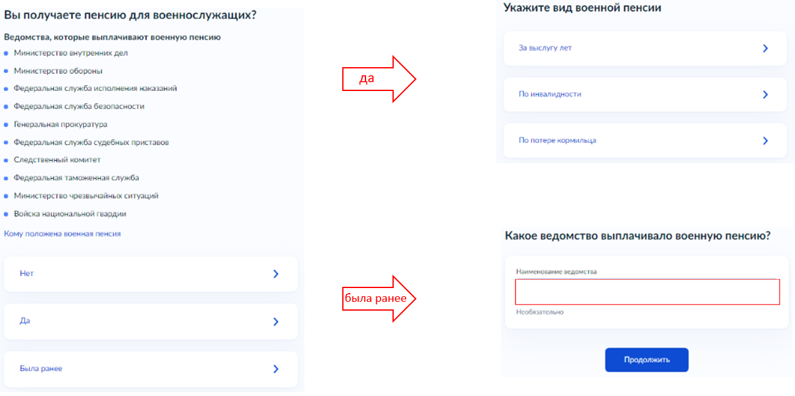The width and height of the screenshot is (795, 396).
Task: Choose the "Была ранее" answer option text
Action: tap(41, 368)
